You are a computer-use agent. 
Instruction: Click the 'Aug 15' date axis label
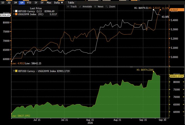point(90,120)
